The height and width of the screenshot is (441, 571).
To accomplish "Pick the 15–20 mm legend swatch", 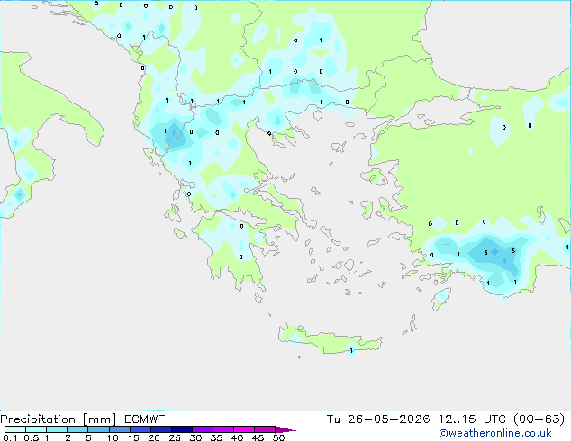I will pyautogui.click(x=140, y=429).
